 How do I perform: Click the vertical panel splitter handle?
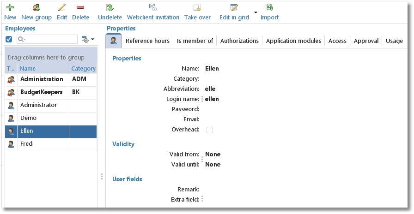(102, 176)
